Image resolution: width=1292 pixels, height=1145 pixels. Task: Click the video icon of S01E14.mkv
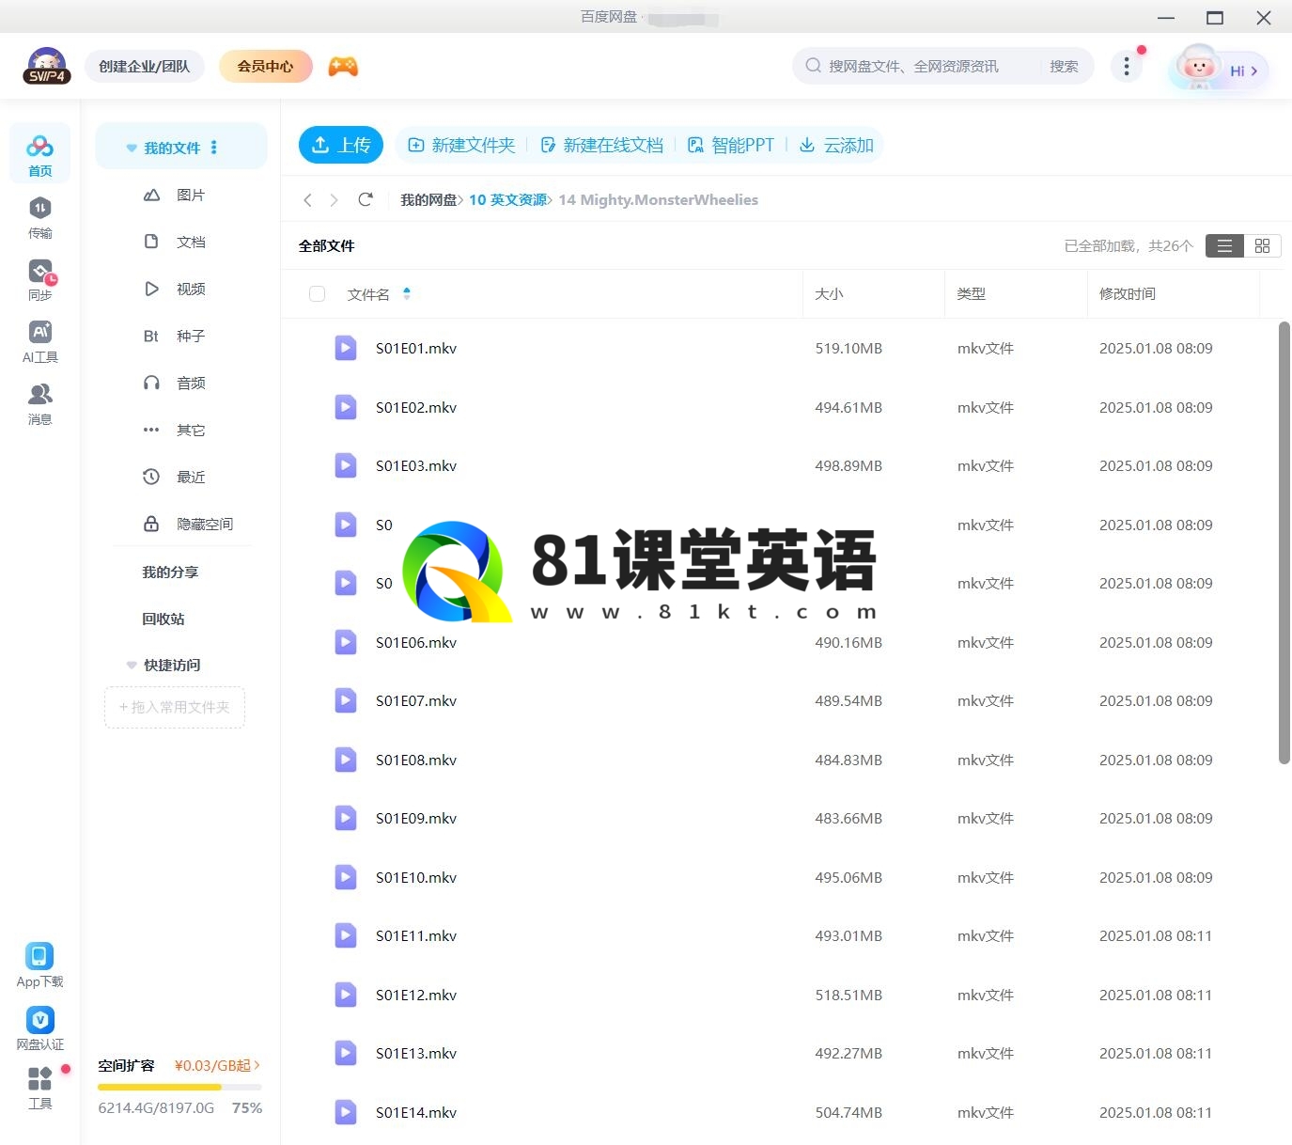[x=346, y=1112]
